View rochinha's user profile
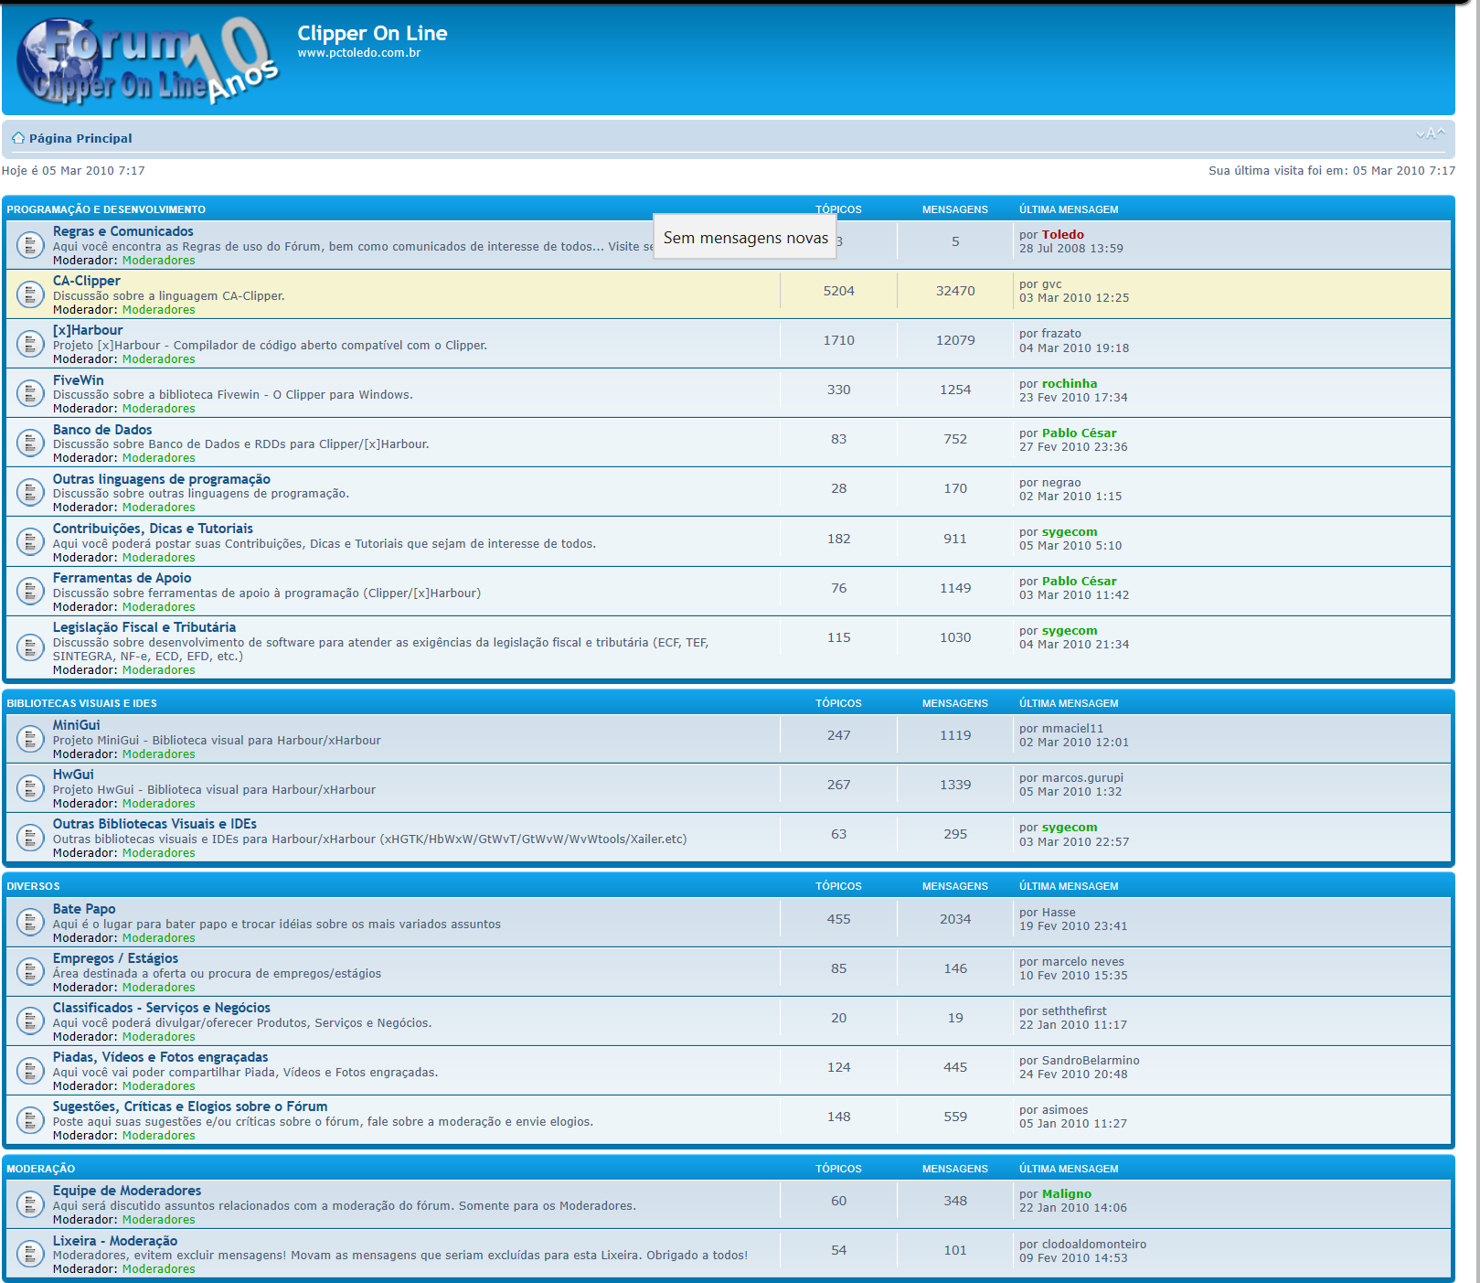Image resolution: width=1480 pixels, height=1283 pixels. click(x=1069, y=384)
